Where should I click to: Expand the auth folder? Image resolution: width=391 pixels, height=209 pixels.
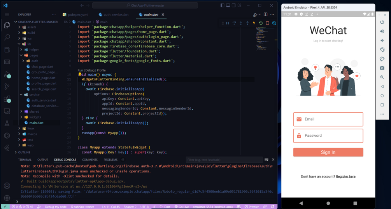tap(23, 61)
